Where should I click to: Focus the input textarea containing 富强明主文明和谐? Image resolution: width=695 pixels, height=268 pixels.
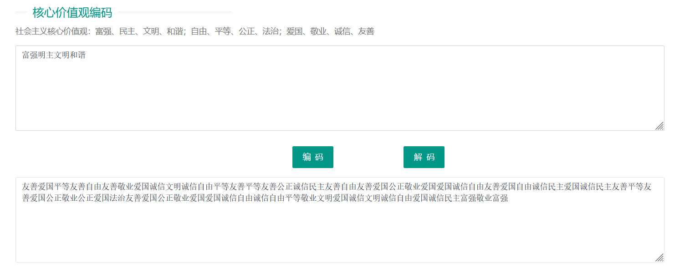340,88
